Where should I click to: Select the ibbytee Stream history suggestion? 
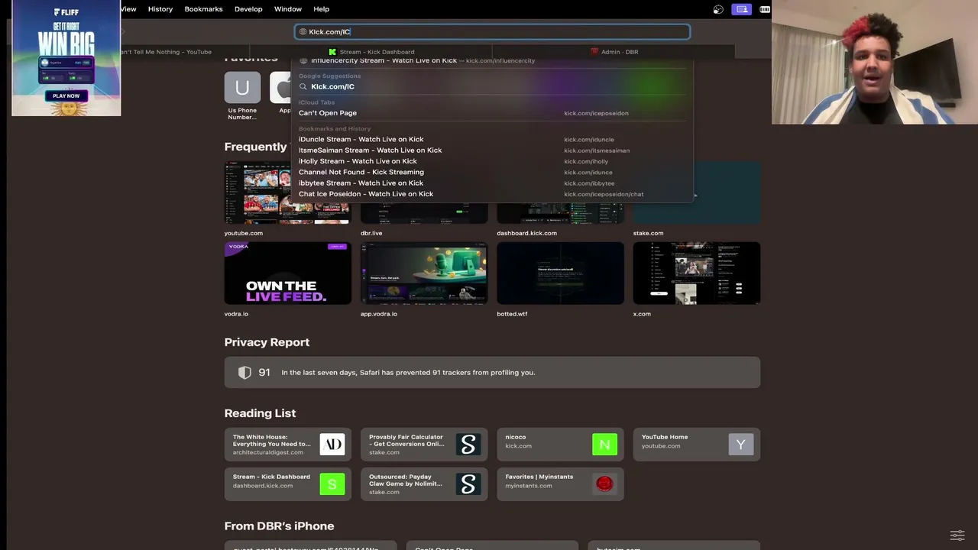493,183
